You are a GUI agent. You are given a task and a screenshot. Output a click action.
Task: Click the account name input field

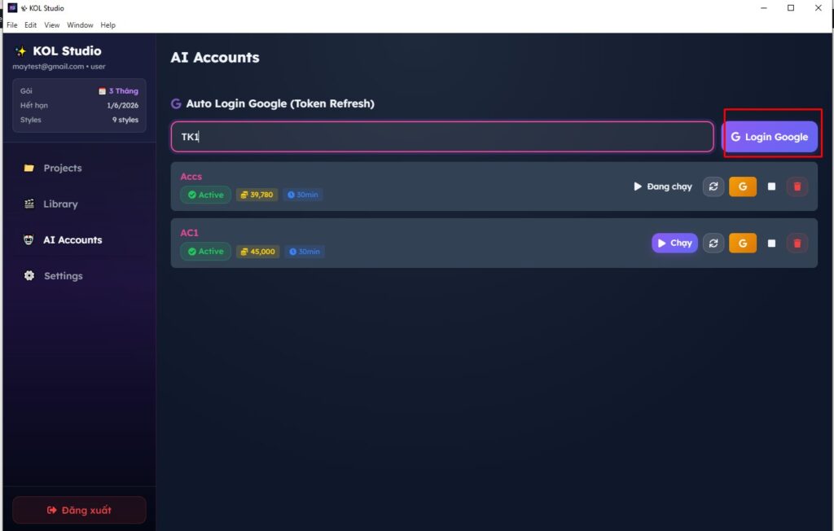click(x=441, y=137)
